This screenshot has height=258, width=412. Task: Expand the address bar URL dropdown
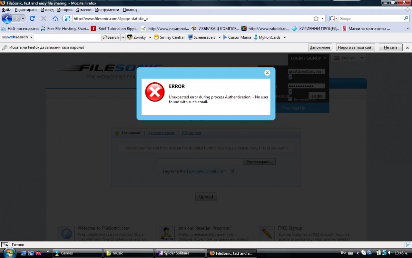(323, 18)
